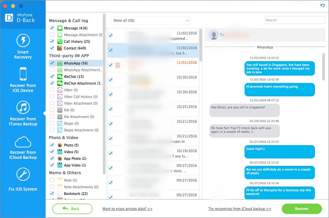Image resolution: width=329 pixels, height=218 pixels.
Task: Click the WeChat Attachment icon
Action: coord(60,83)
